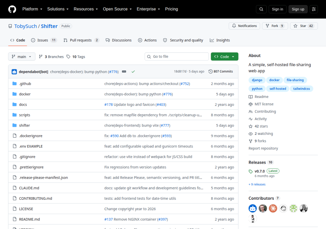Screen dimensions: 326x229
Task: Click the django topic tag
Action: 257,80
